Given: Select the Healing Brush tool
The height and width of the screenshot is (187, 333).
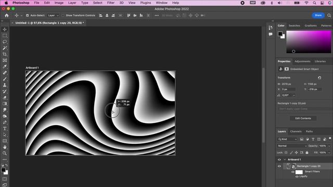Looking at the screenshot, I should click(x=5, y=73).
